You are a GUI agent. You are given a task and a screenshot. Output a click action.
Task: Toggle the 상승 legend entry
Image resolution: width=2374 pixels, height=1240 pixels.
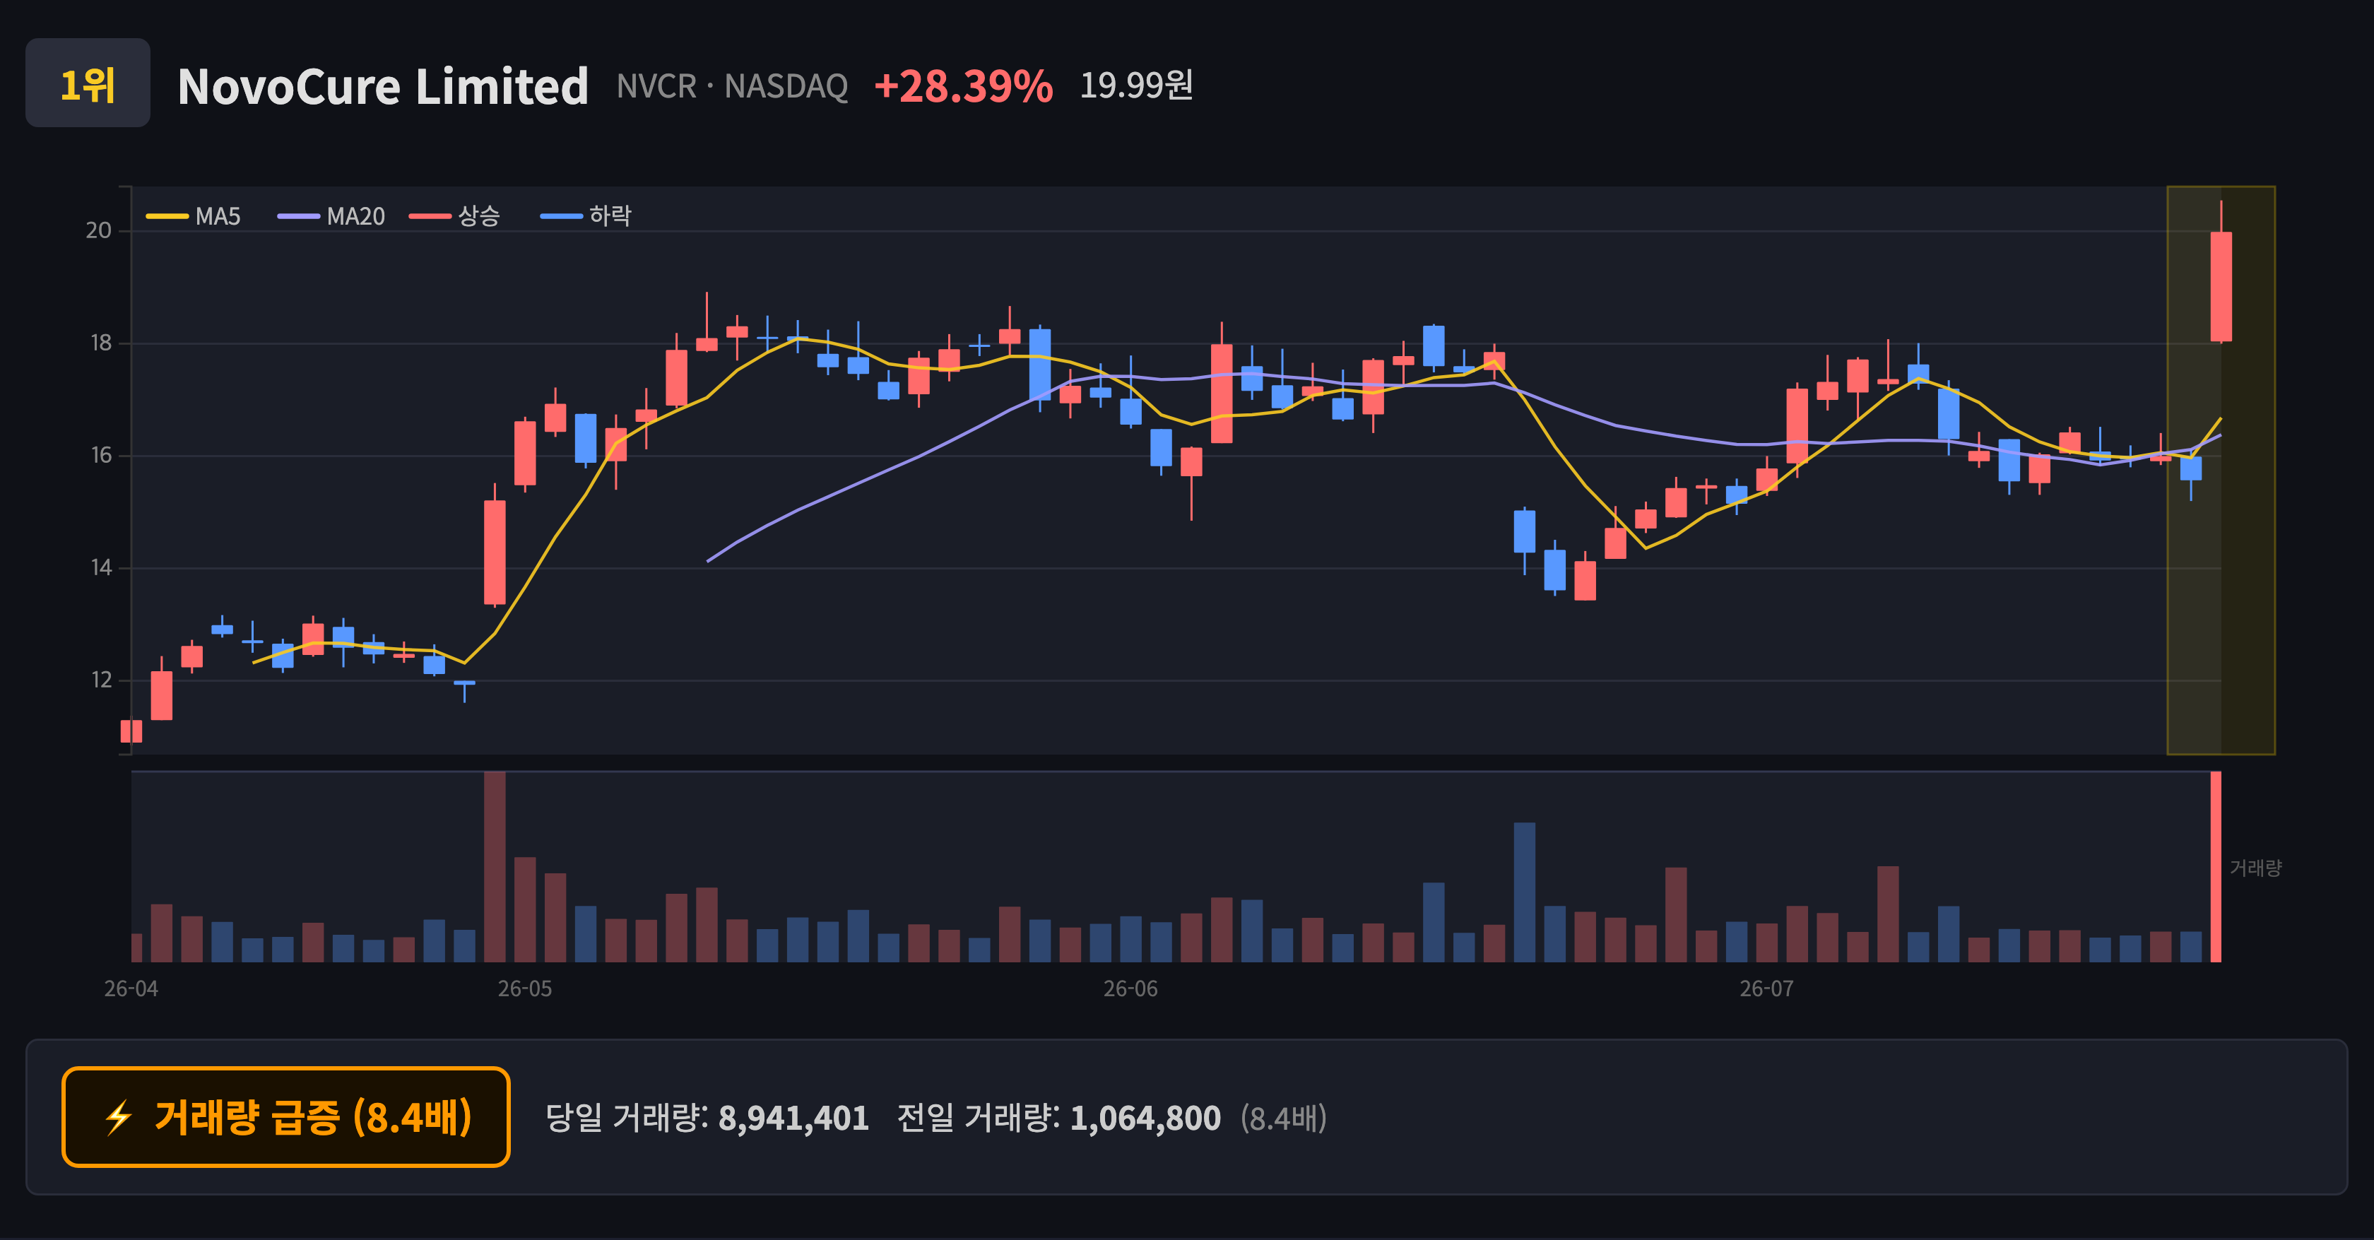(x=455, y=216)
